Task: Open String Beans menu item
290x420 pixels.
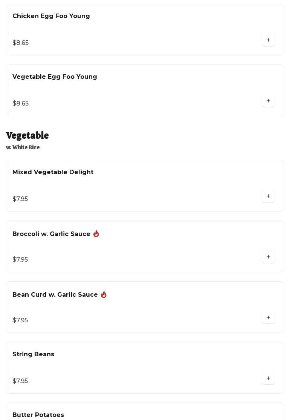Action: [x=33, y=354]
